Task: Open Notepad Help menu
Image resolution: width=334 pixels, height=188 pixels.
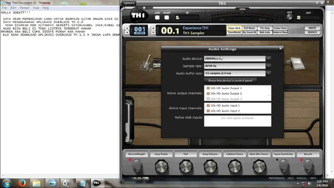Action: [x=46, y=8]
